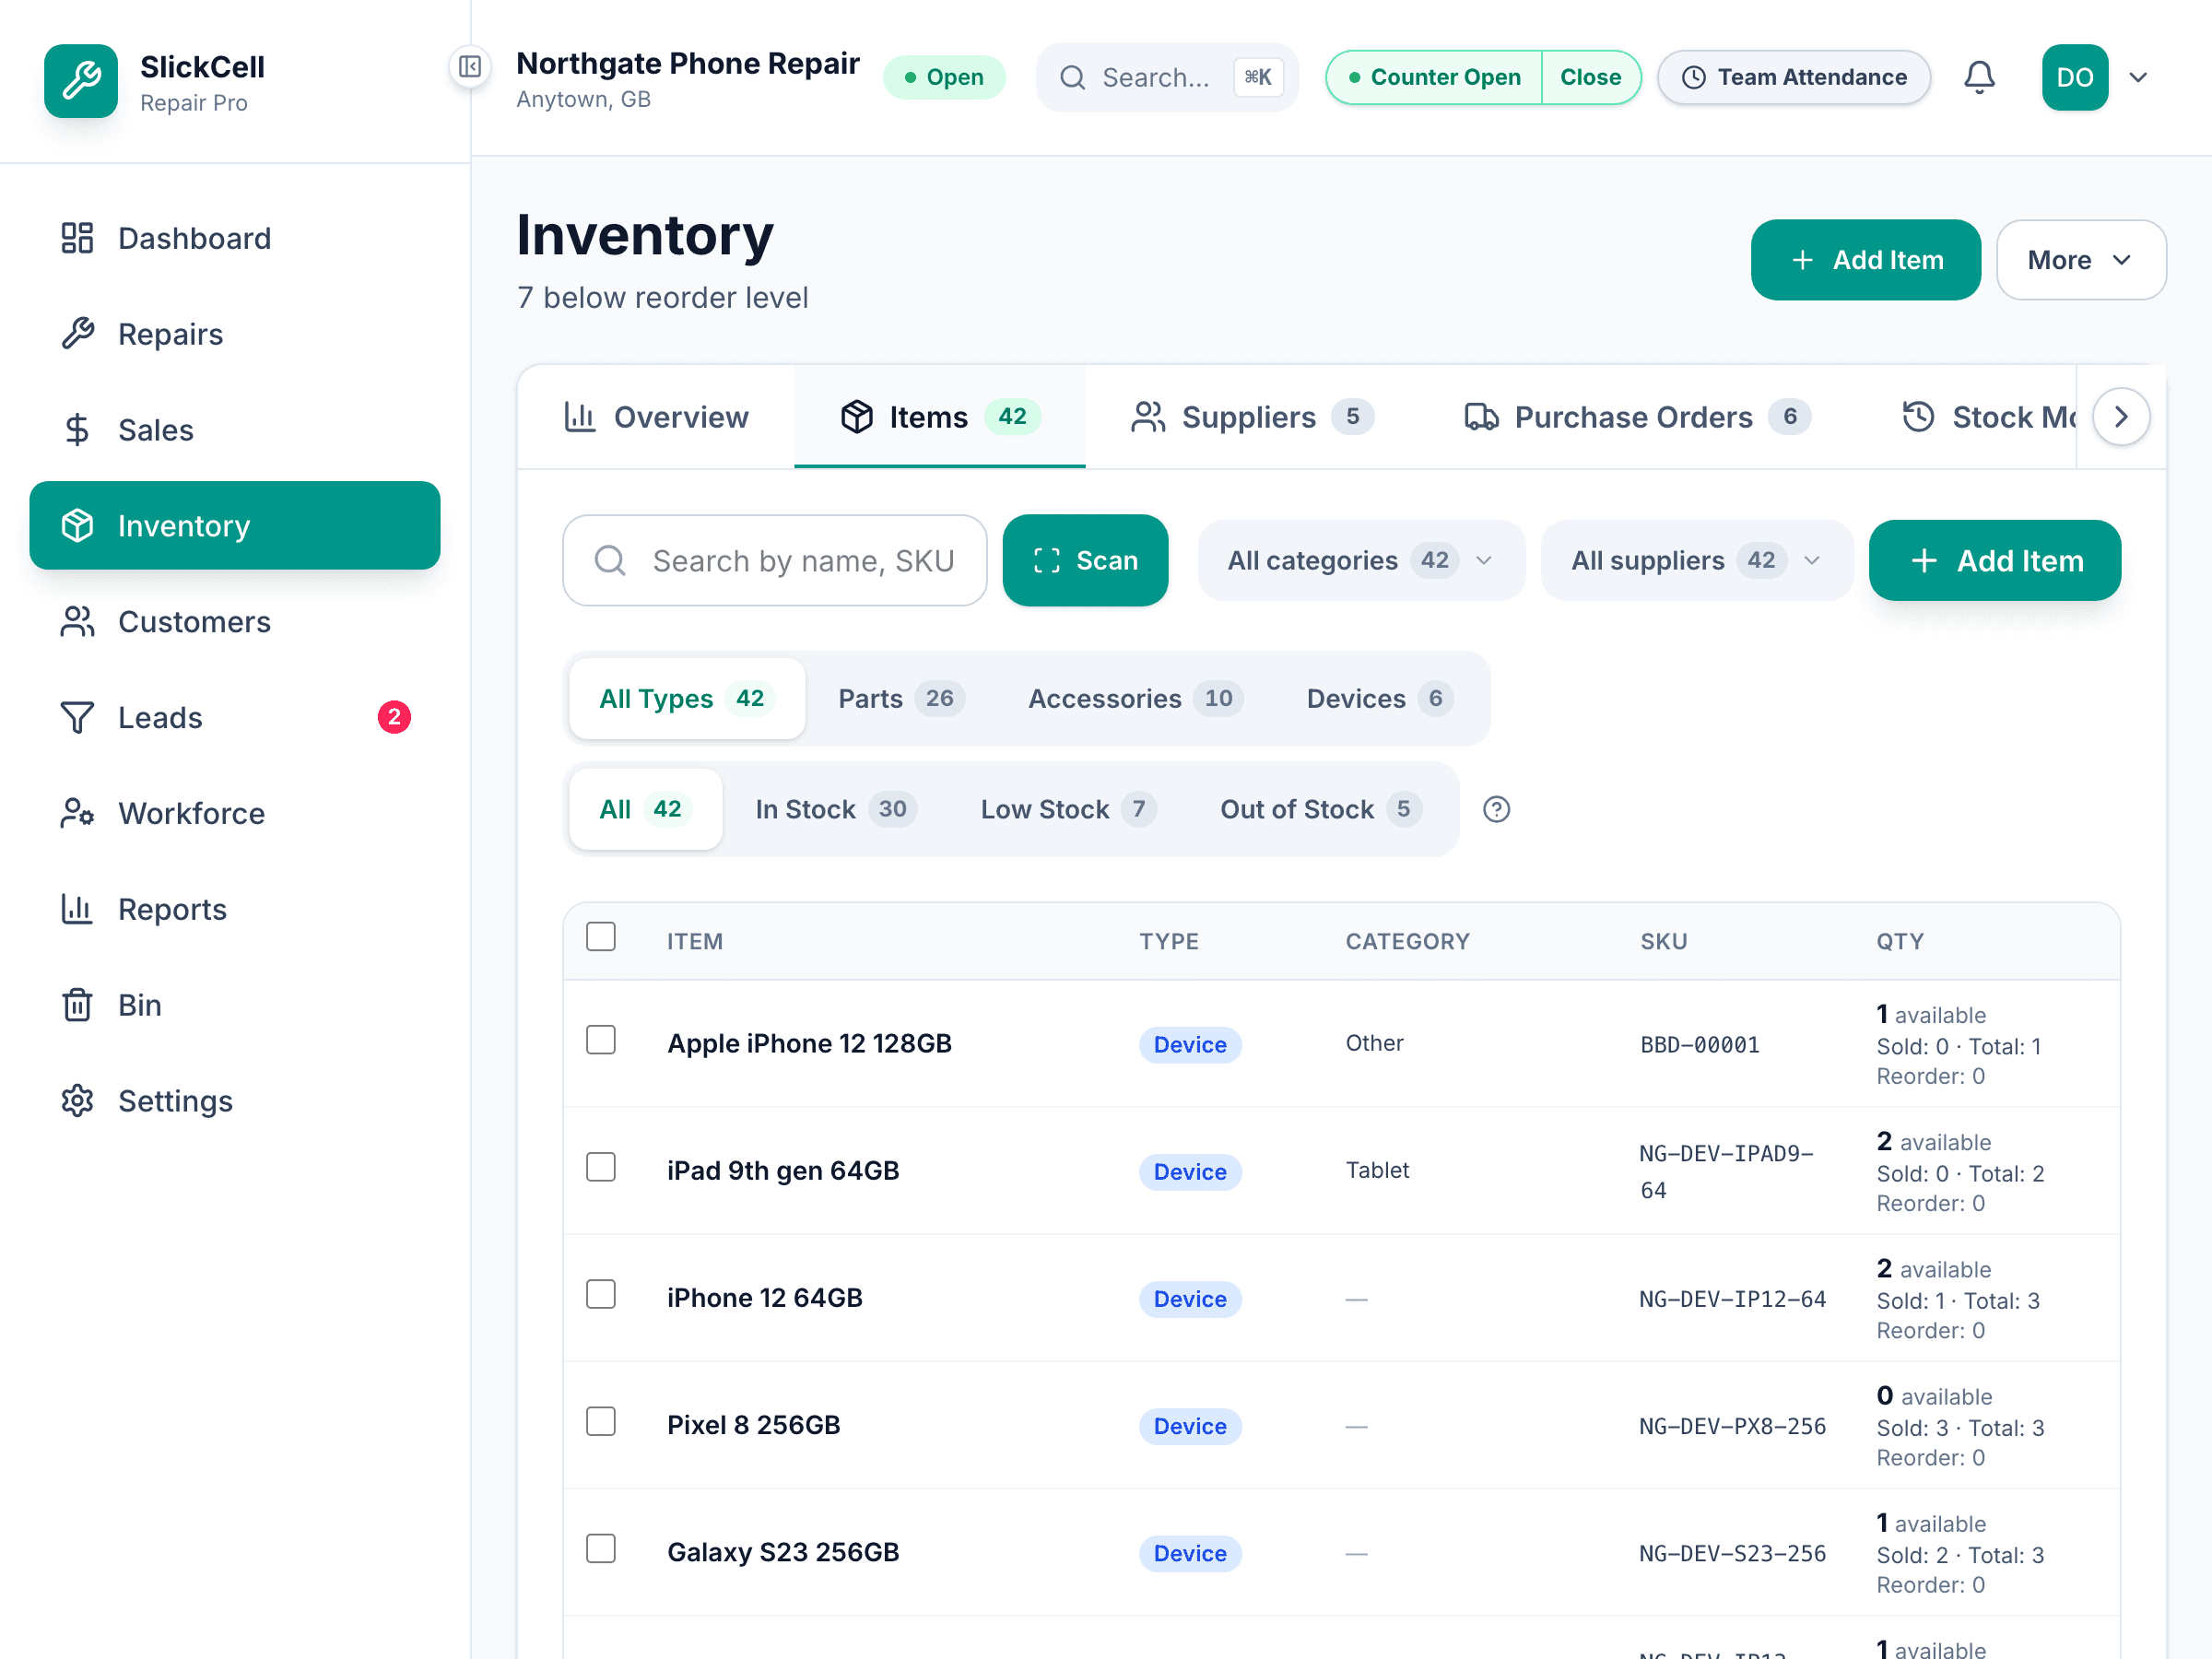The height and width of the screenshot is (1659, 2212).
Task: Open Team Attendance
Action: coord(1794,77)
